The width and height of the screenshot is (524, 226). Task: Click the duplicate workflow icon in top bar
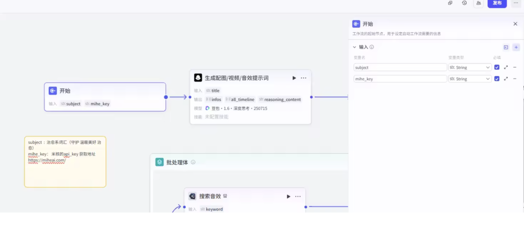tap(450, 3)
